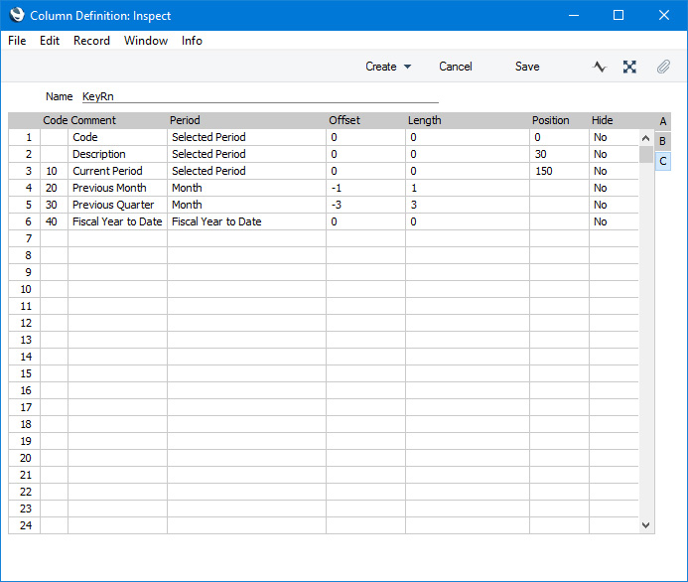Click the Period column header
688x582 pixels.
(x=185, y=120)
